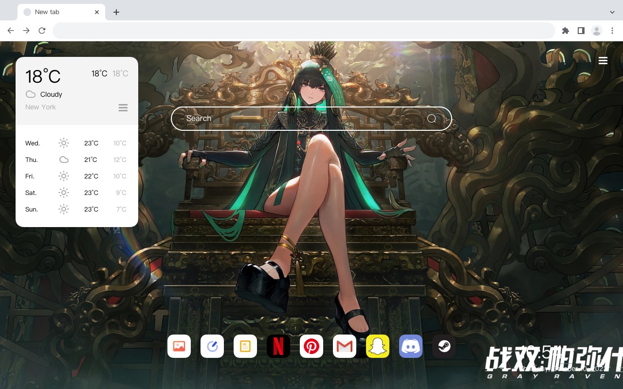623x389 pixels.
Task: Click the Wed. forecast day label
Action: [33, 143]
